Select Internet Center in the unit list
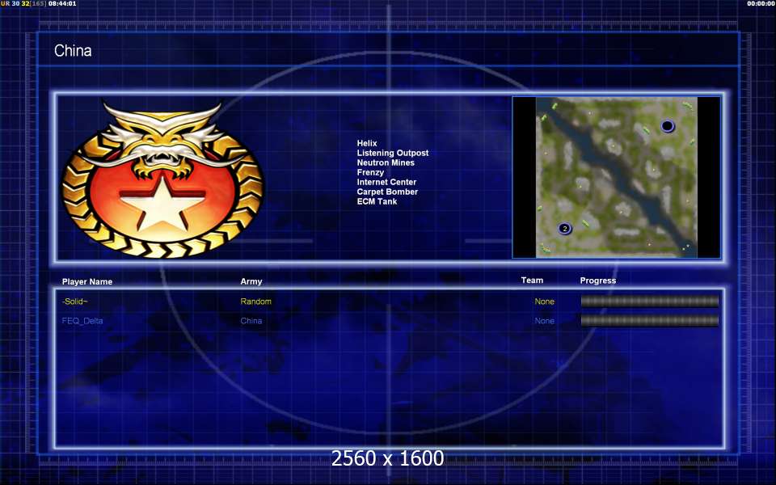 (x=386, y=182)
